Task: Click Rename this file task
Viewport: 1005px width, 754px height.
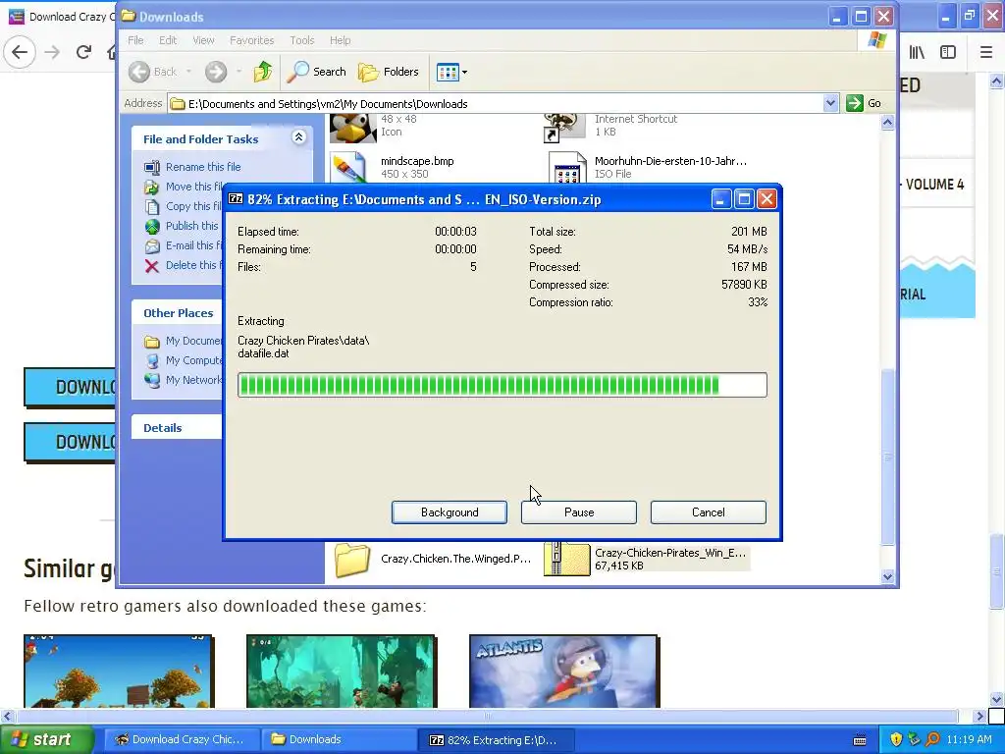Action: pyautogui.click(x=203, y=167)
